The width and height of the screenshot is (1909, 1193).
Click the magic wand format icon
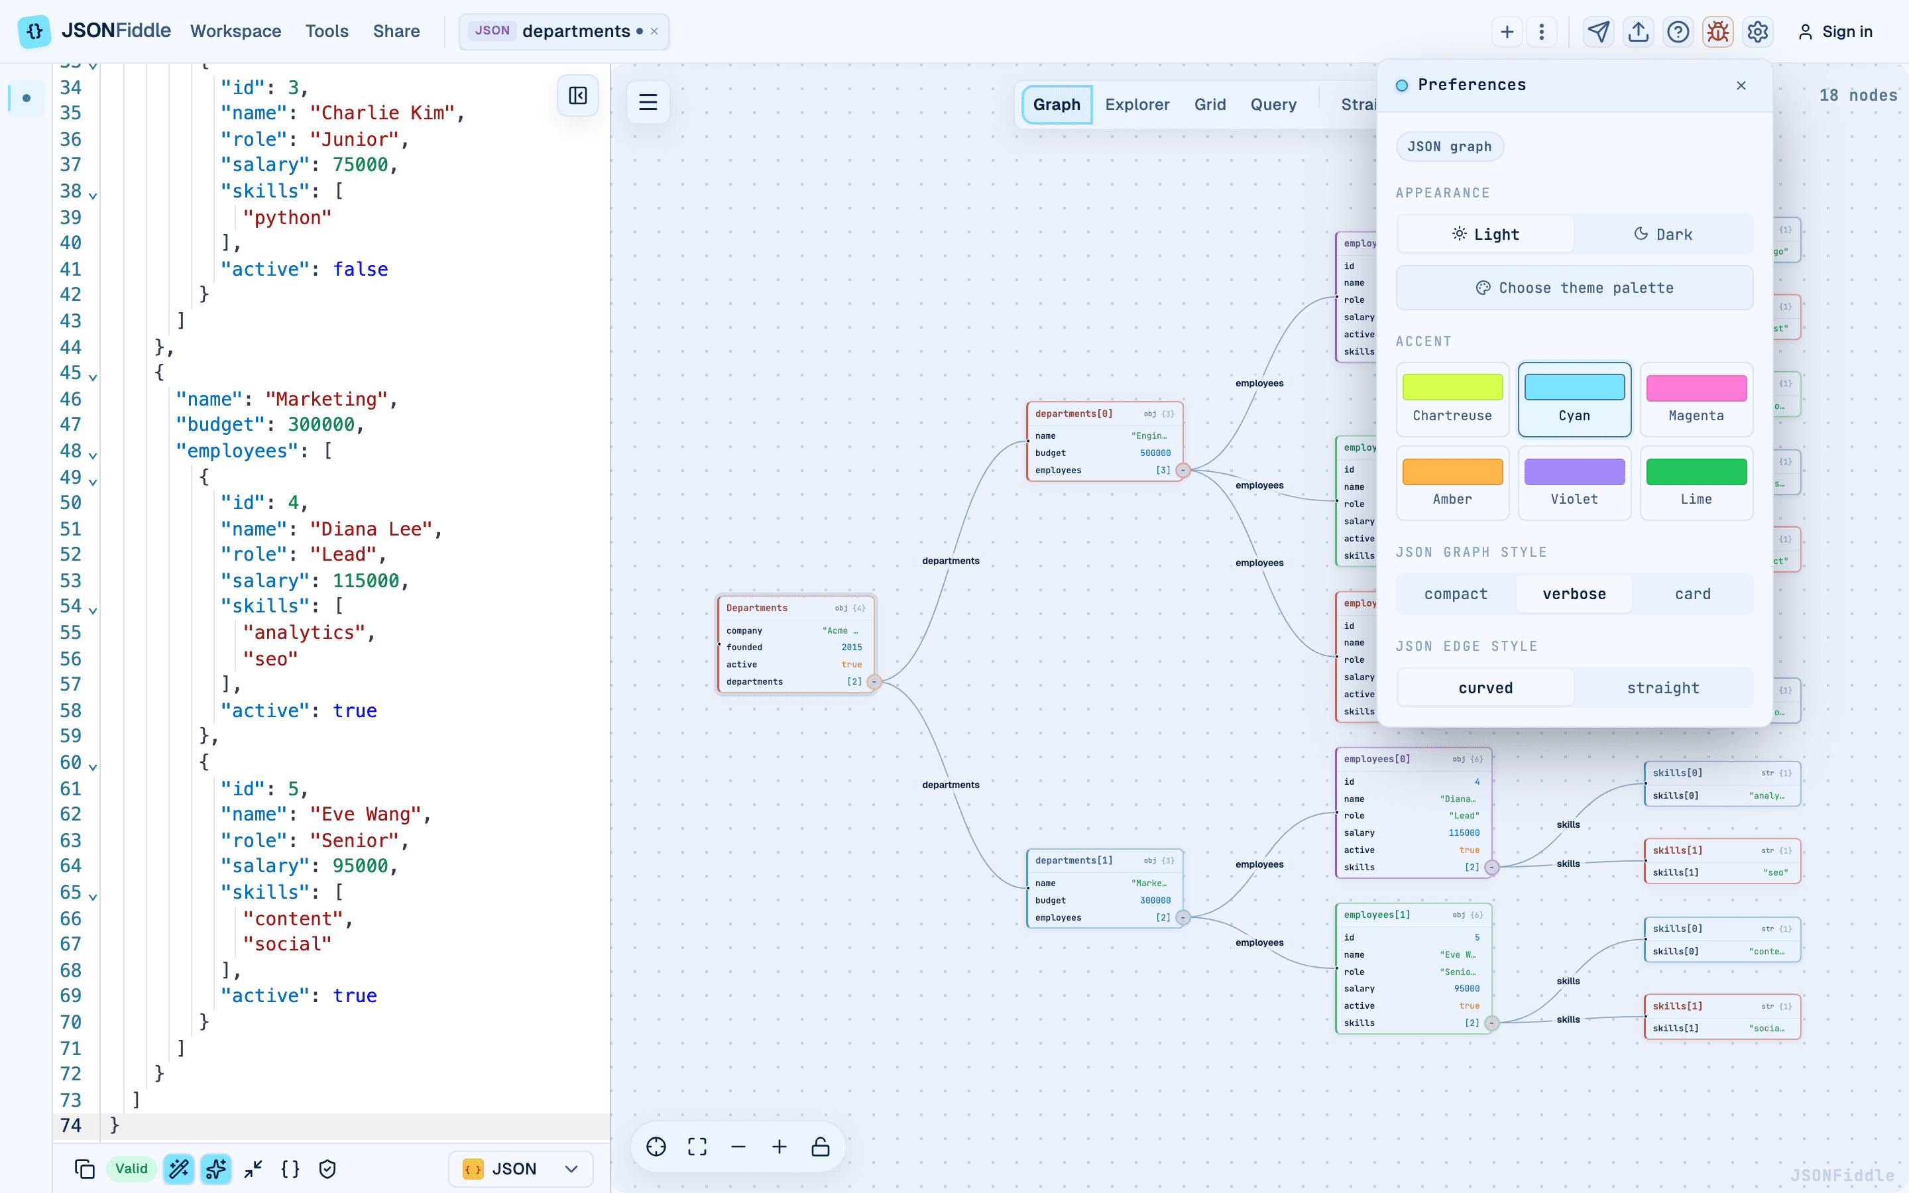179,1168
